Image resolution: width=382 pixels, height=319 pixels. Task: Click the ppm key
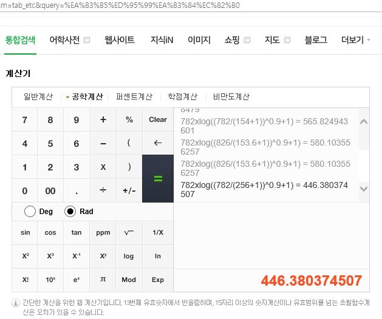click(103, 233)
